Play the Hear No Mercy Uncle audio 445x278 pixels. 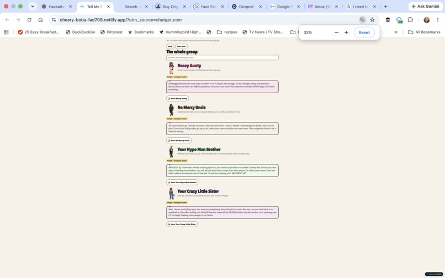(179, 141)
